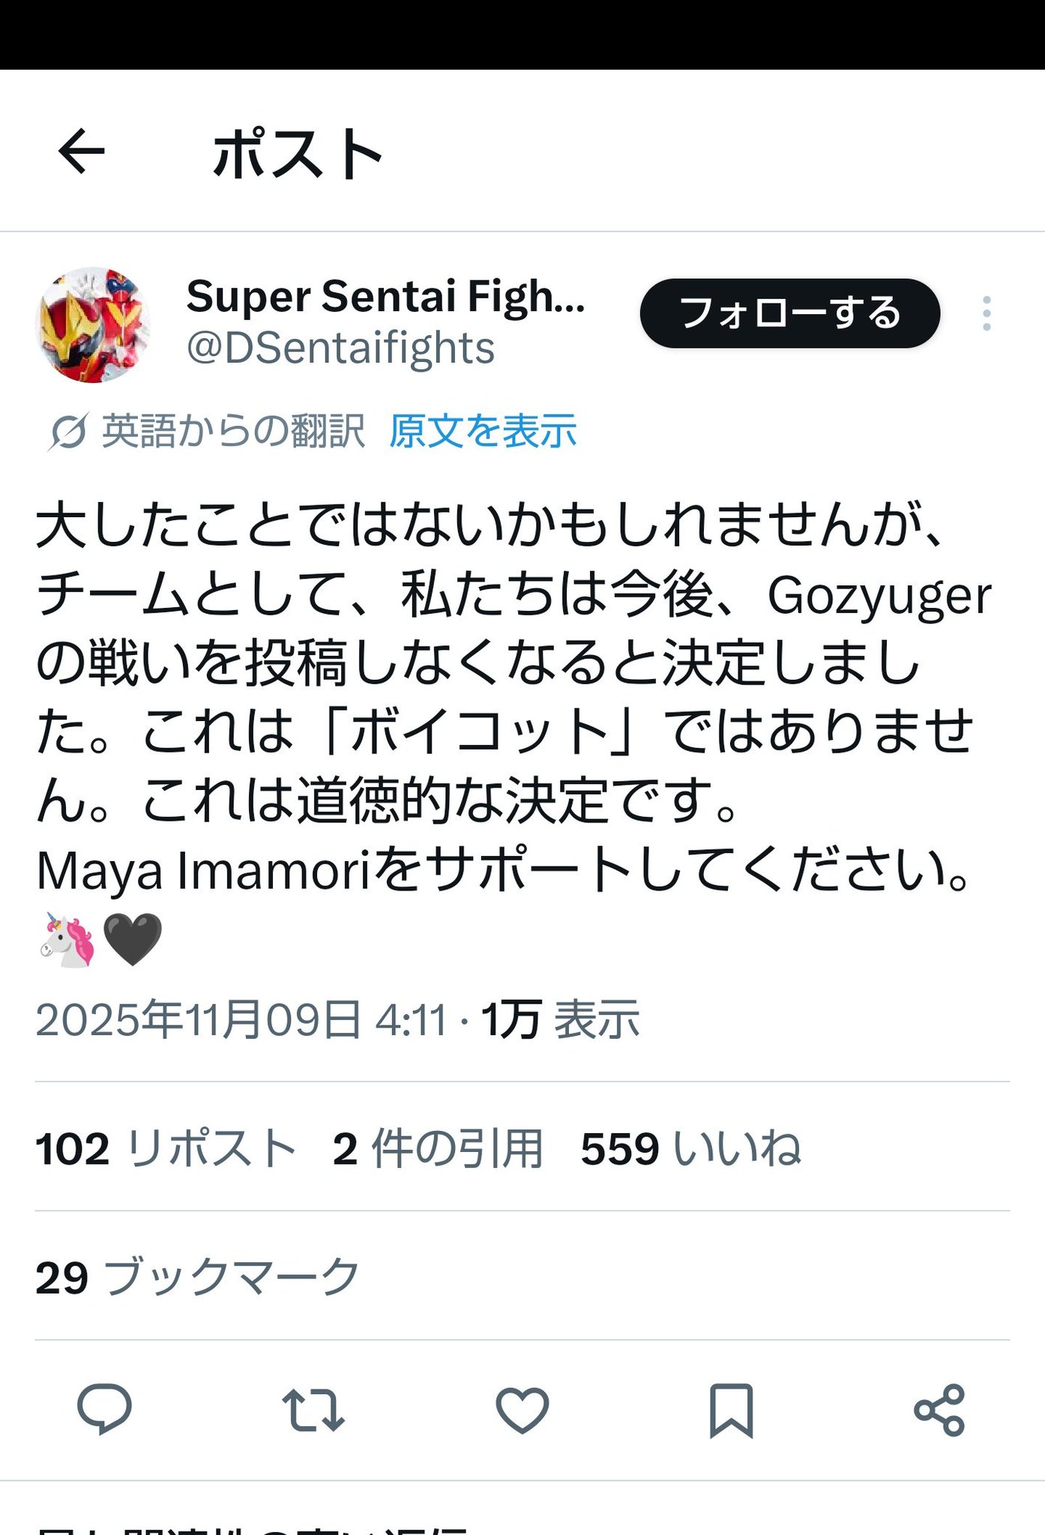View the 2 件の引用 quotes

point(438,1148)
